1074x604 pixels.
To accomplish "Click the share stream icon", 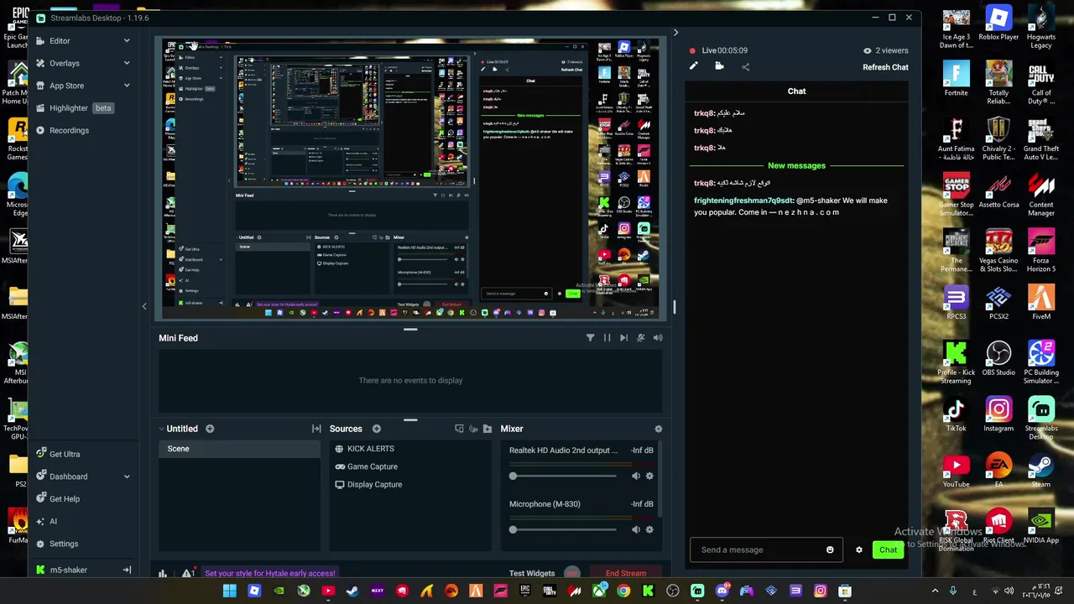I will coord(745,66).
